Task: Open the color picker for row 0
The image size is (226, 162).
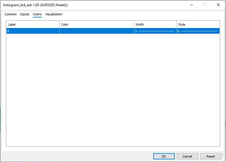Action: click(97, 31)
